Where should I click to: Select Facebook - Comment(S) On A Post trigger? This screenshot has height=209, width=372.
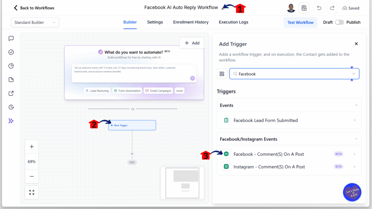pos(289,154)
